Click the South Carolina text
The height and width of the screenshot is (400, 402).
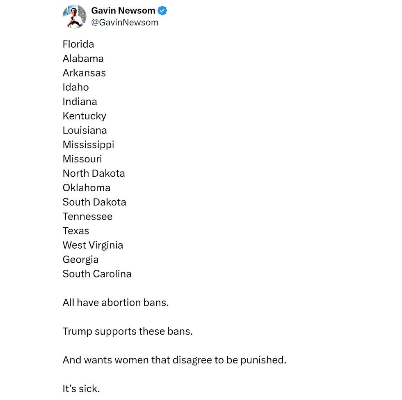(x=97, y=274)
